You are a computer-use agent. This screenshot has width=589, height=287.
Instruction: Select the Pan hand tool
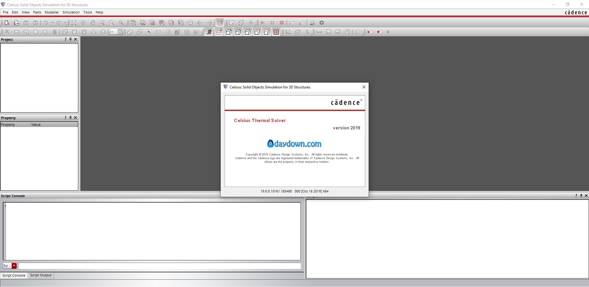(93, 23)
